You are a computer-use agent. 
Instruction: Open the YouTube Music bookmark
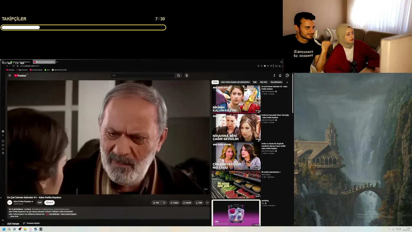pyautogui.click(x=36, y=70)
